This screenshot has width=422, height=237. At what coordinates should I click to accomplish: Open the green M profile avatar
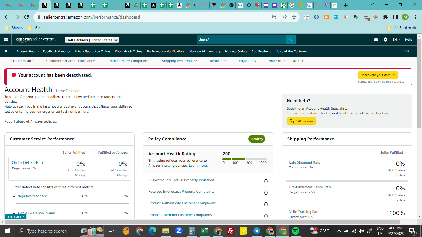pos(405,17)
